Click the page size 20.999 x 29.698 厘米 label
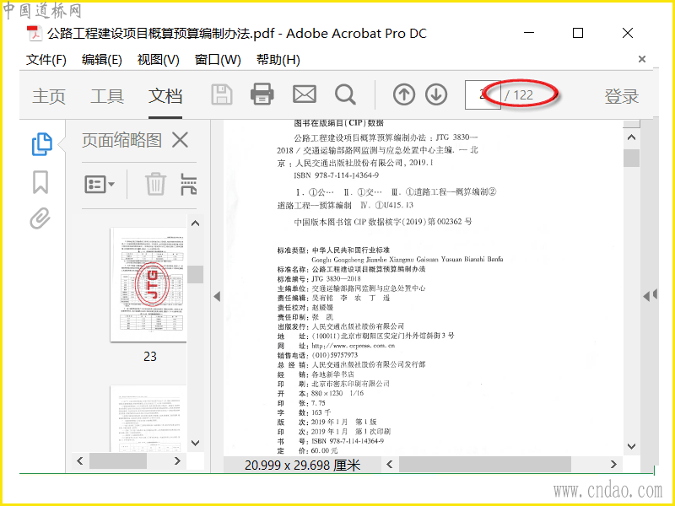675x506 pixels. [x=302, y=466]
